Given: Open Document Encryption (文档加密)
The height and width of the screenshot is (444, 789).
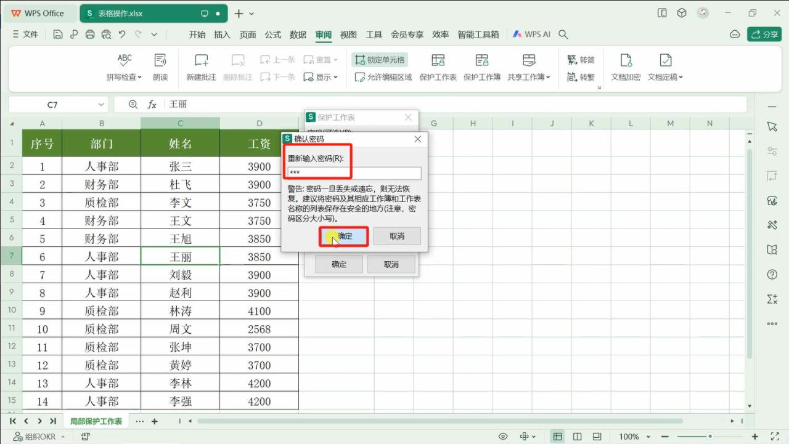Looking at the screenshot, I should (x=626, y=67).
